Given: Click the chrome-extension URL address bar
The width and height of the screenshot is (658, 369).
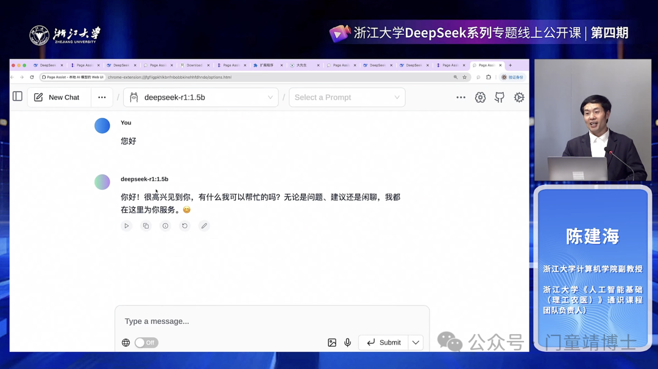Looking at the screenshot, I should click(x=169, y=77).
